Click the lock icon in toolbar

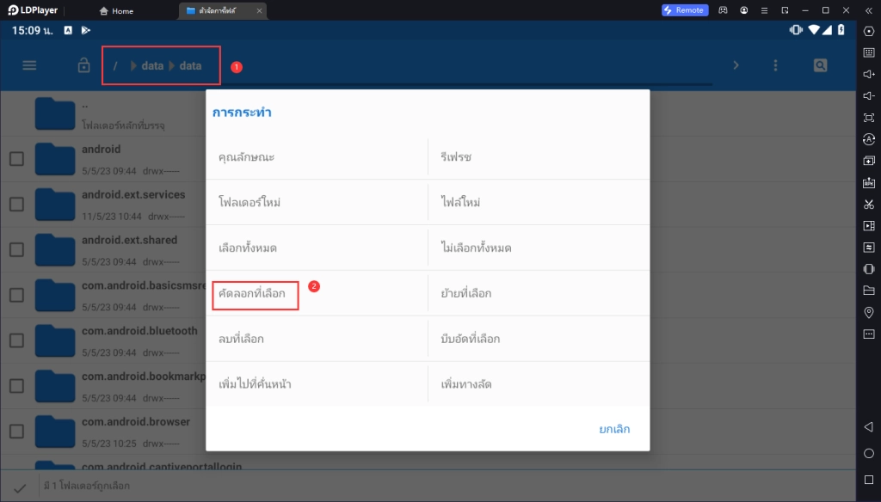click(83, 65)
